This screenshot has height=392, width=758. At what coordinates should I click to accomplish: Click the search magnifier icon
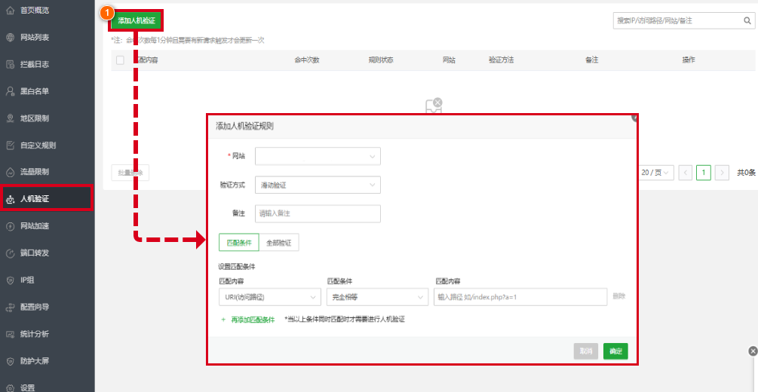[747, 21]
